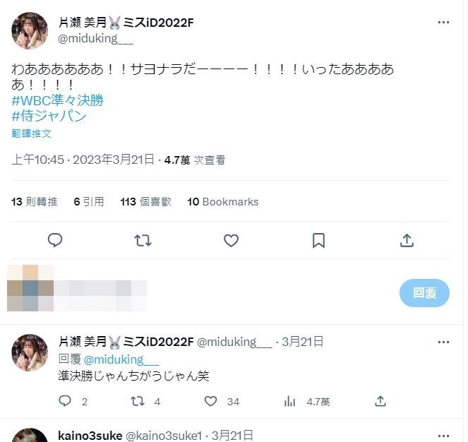Retweet the 準決勝じゃん reply tweet
468x442 pixels.
point(138,401)
